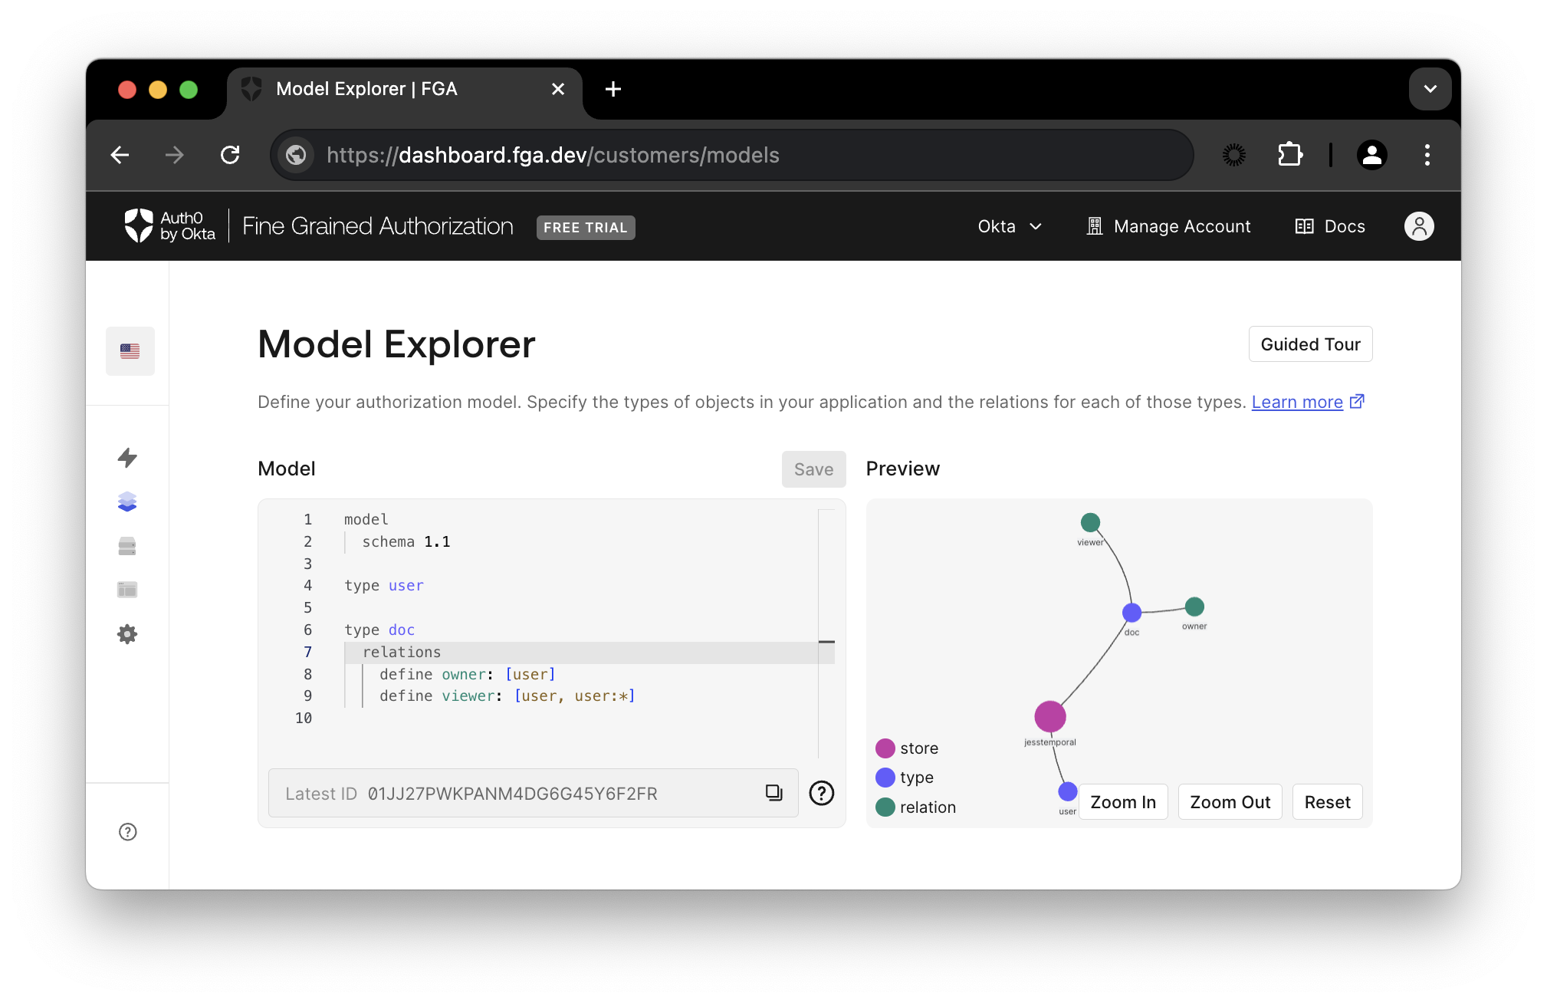Click the help circle beside Latest ID
Image resolution: width=1547 pixels, height=1003 pixels.
click(x=822, y=793)
